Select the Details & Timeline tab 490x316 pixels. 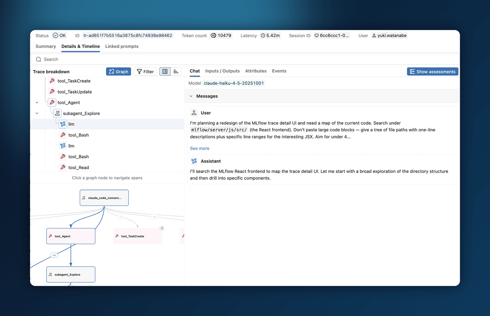[x=80, y=46]
